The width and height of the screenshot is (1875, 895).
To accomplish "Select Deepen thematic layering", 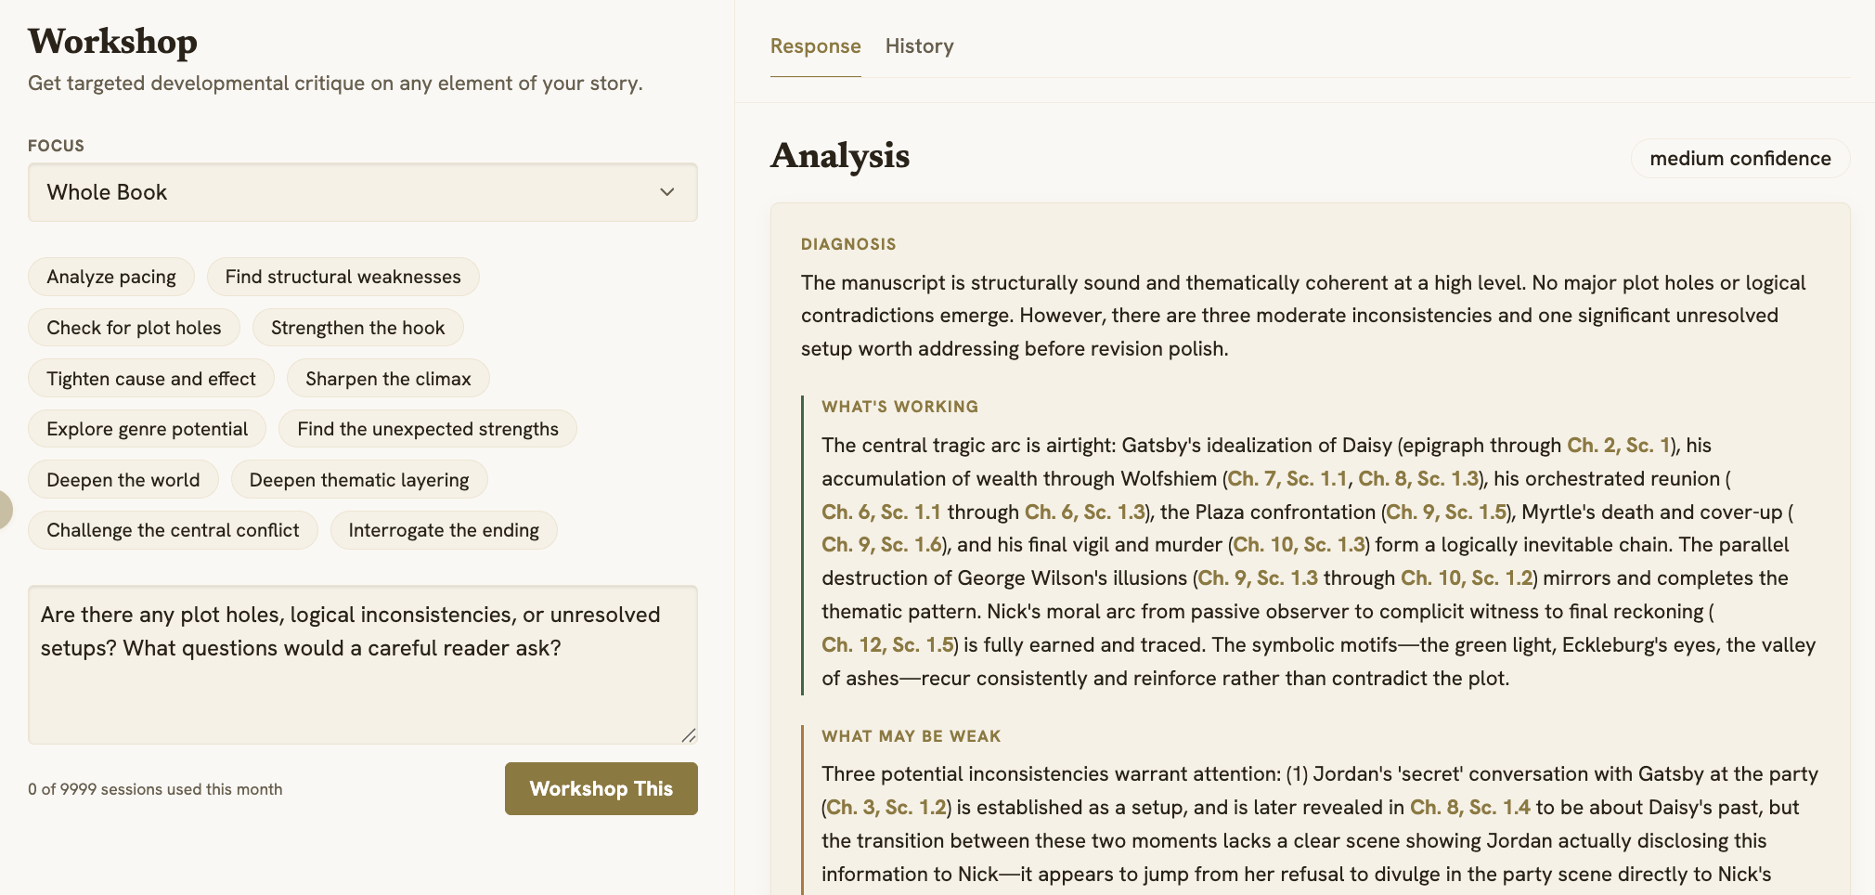I will coord(359,480).
